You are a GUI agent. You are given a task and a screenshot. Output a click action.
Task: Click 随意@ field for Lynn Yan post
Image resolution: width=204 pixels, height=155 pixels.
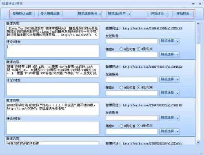(132, 55)
